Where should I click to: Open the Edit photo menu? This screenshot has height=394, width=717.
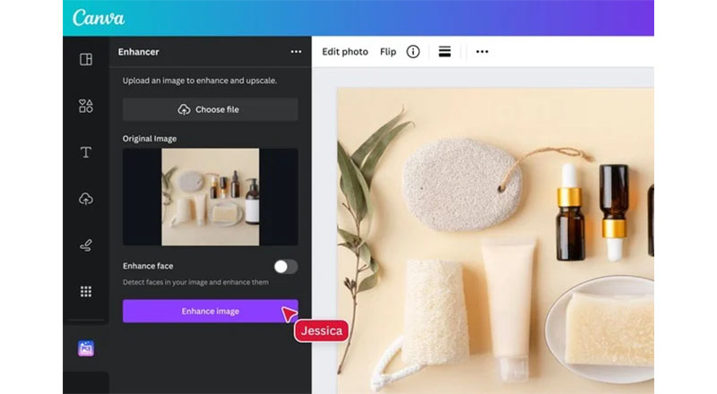[345, 52]
